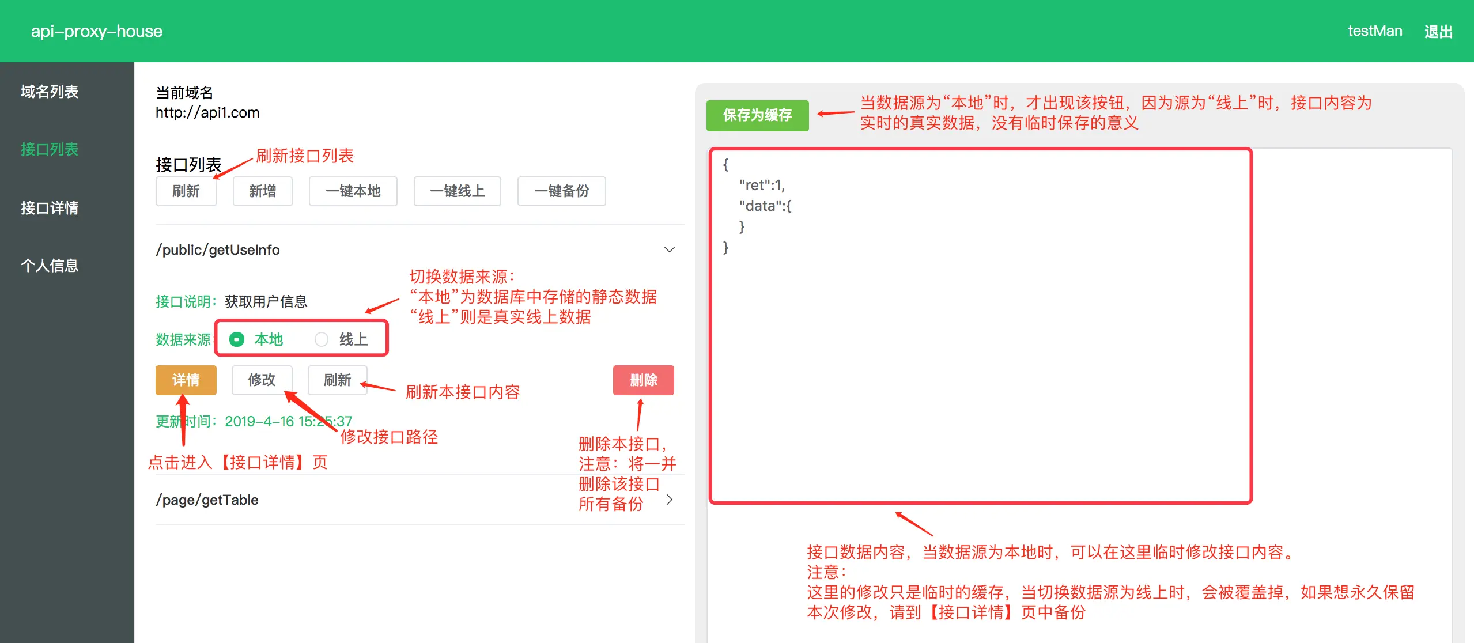The image size is (1474, 643).
Task: Select the 本地 data source radio
Action: click(237, 339)
